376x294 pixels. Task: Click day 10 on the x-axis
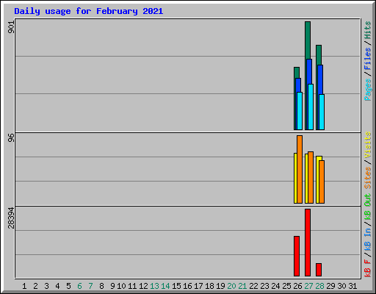(121, 286)
